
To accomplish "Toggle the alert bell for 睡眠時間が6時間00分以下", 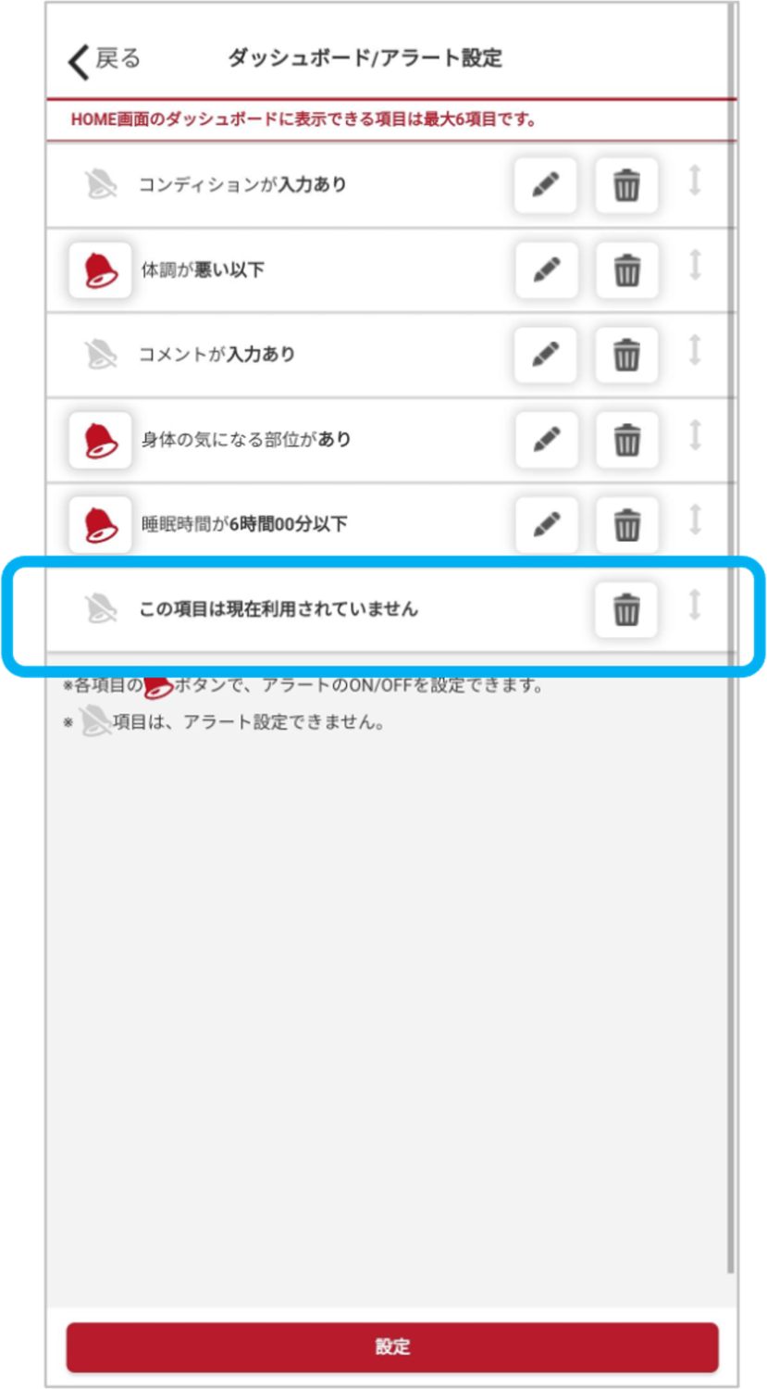I will (100, 525).
